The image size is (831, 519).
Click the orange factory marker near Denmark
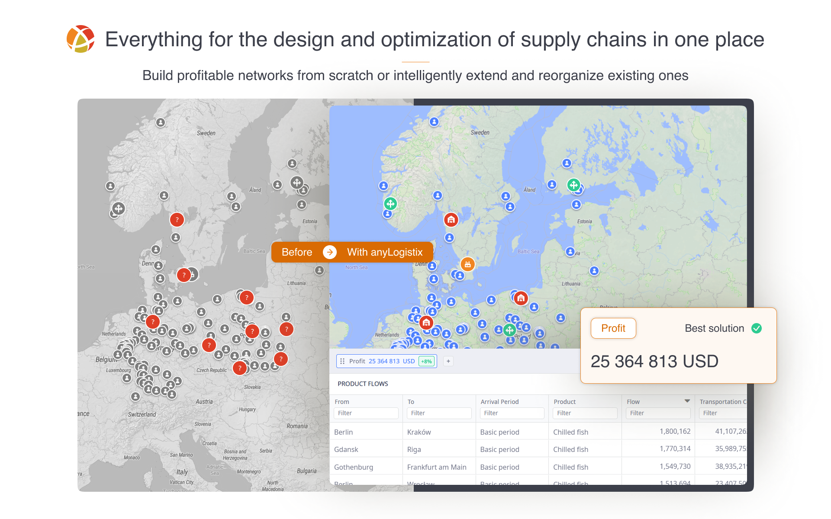(467, 264)
